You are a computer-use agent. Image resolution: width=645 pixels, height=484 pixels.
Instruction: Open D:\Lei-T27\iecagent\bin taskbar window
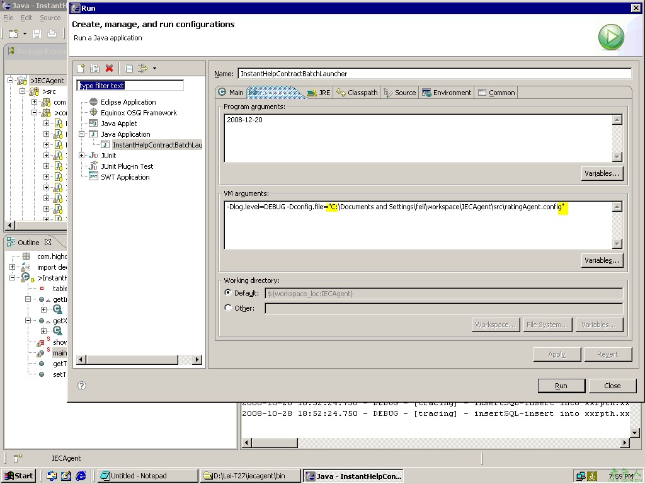(x=251, y=476)
